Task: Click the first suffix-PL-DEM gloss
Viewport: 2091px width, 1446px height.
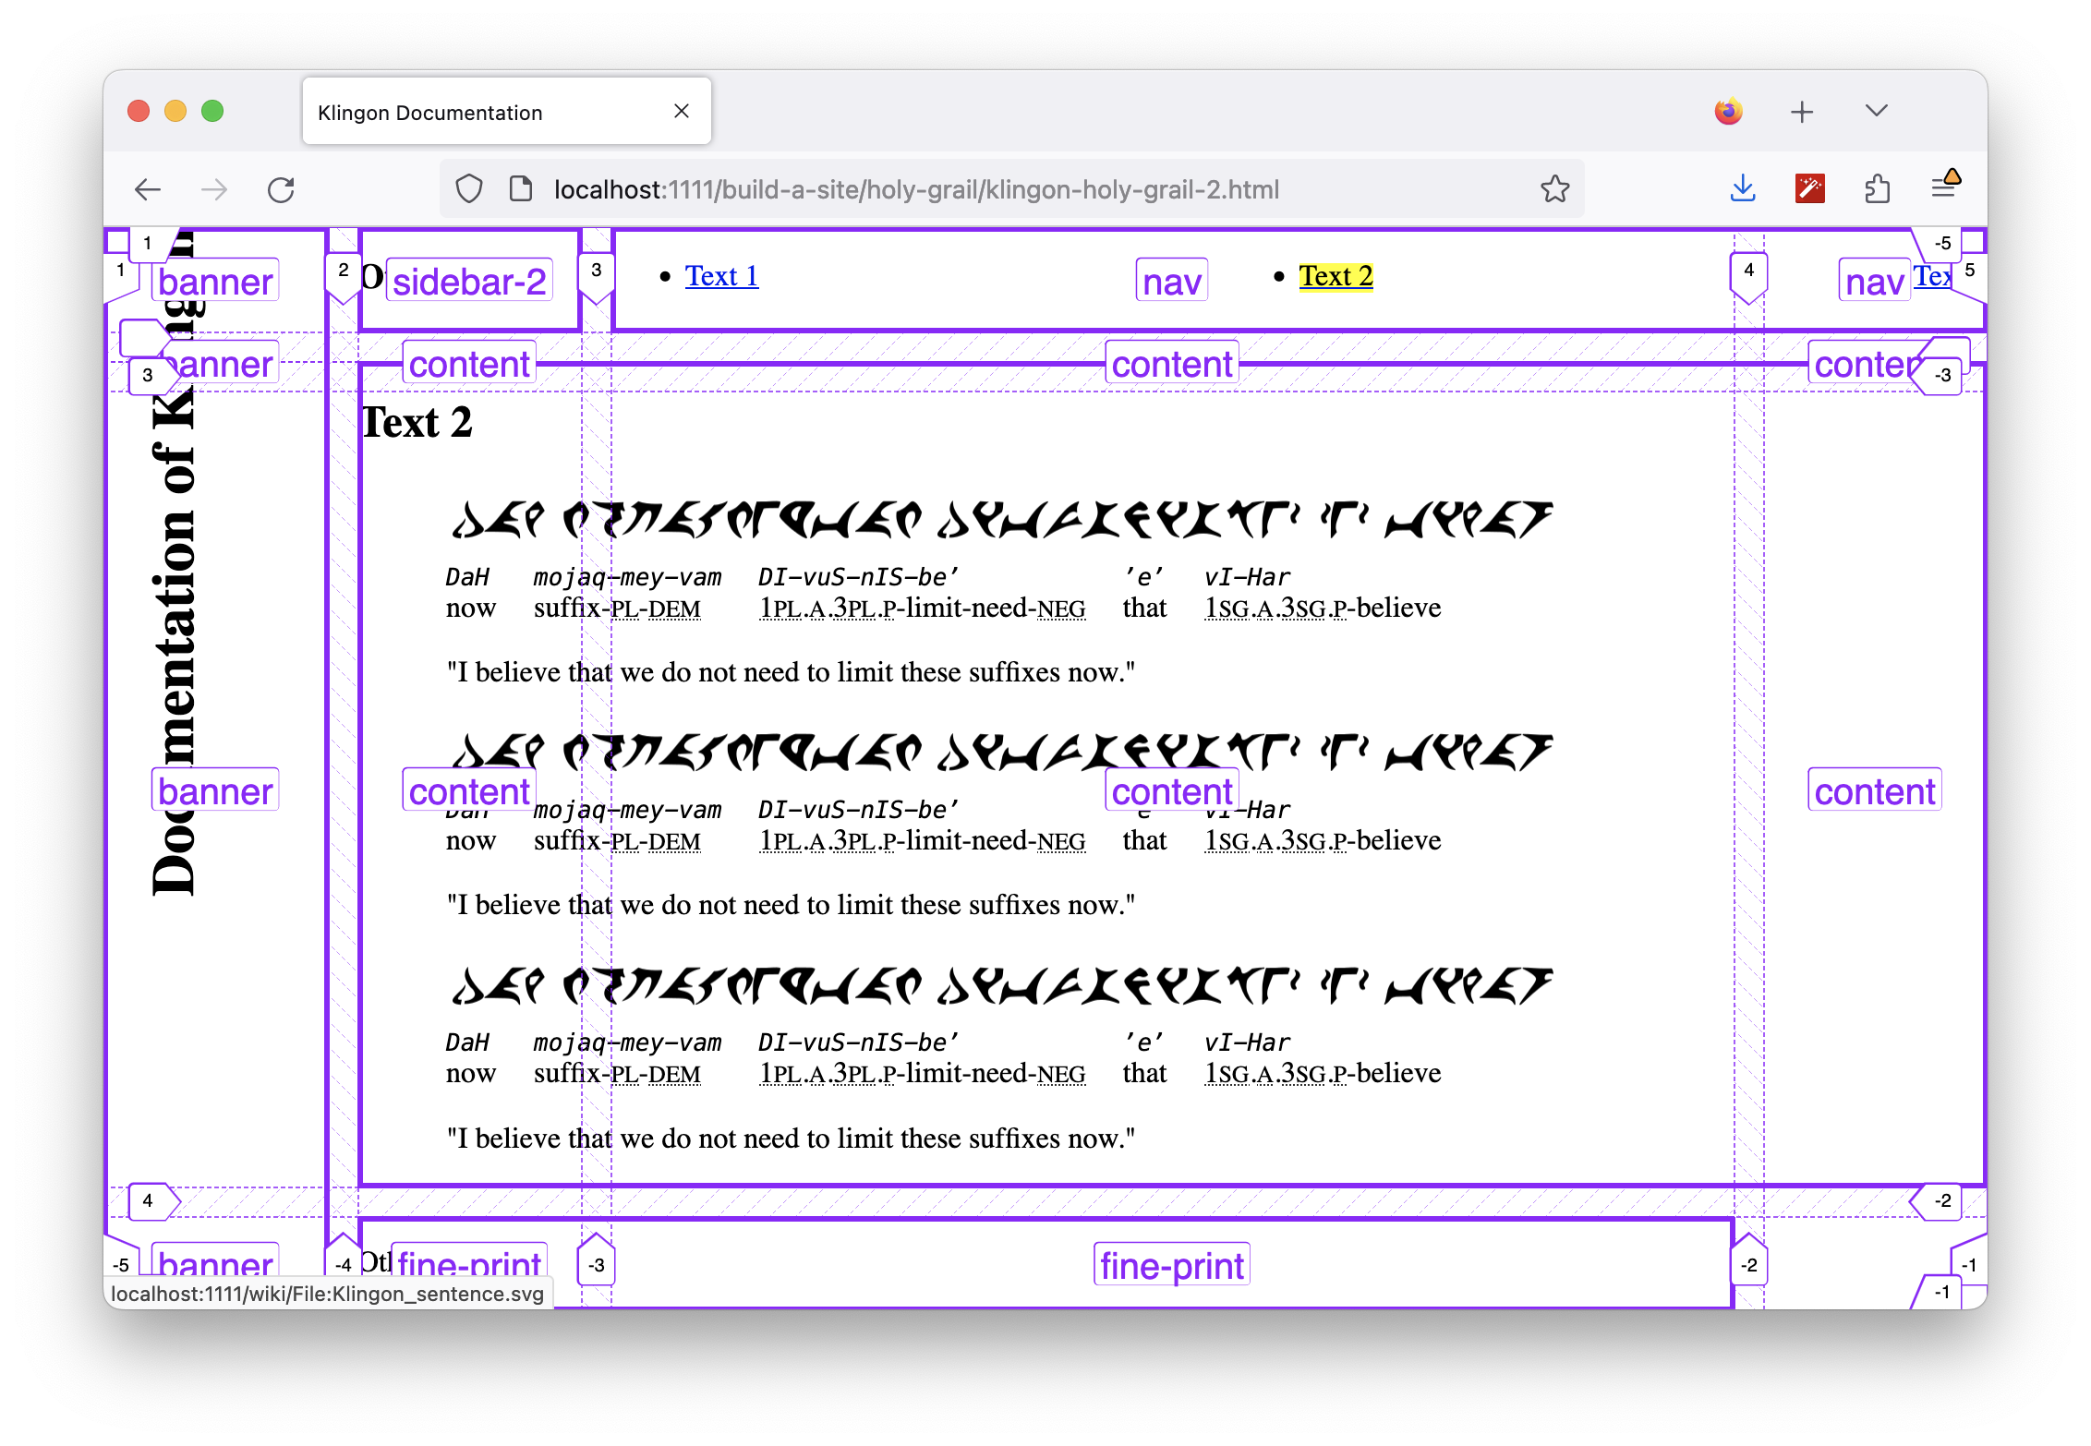Action: 617,609
